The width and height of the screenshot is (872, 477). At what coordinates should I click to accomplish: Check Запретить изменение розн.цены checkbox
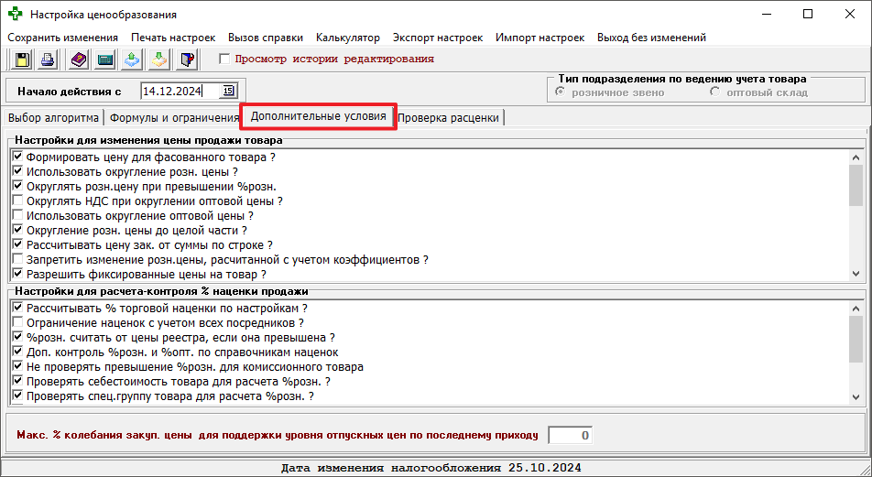[x=17, y=260]
